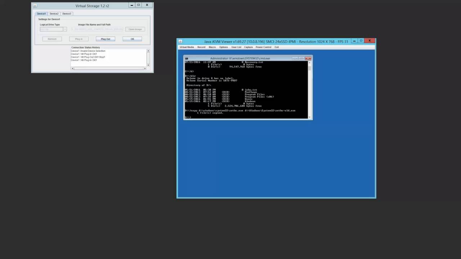Image resolution: width=461 pixels, height=259 pixels.
Task: Click the Java icon in Virtual Storage title bar
Action: pos(35,6)
